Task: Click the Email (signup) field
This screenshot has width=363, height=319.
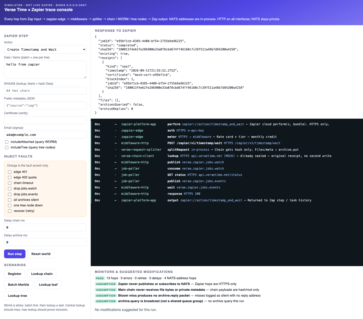Action: 45,135
